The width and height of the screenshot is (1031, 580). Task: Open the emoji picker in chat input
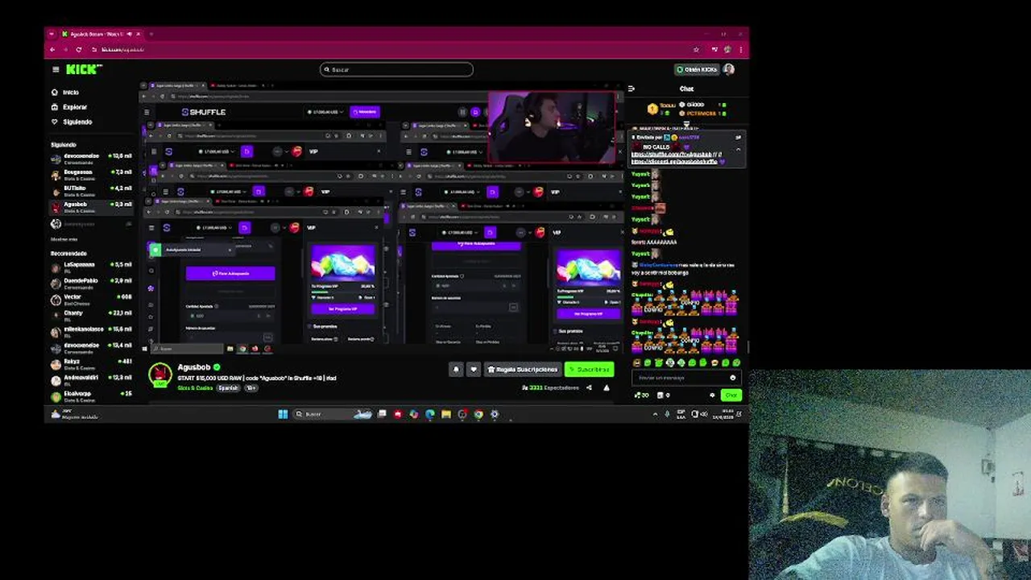[x=733, y=378]
